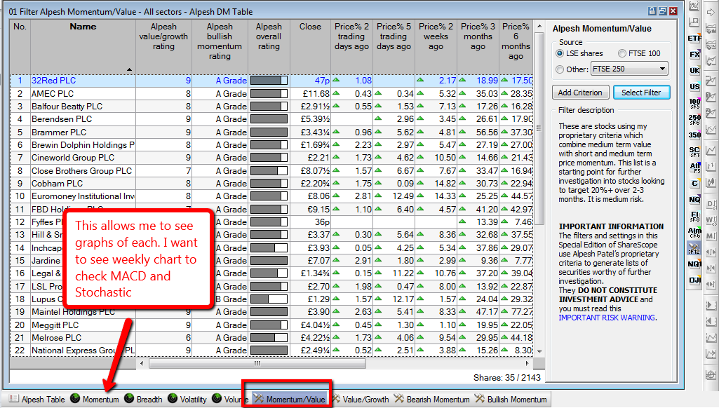Image resolution: width=719 pixels, height=408 pixels.
Task: Click the Add Criterion button
Action: [x=581, y=93]
